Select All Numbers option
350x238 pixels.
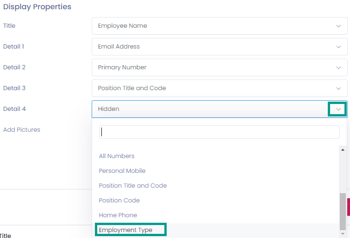pos(117,156)
